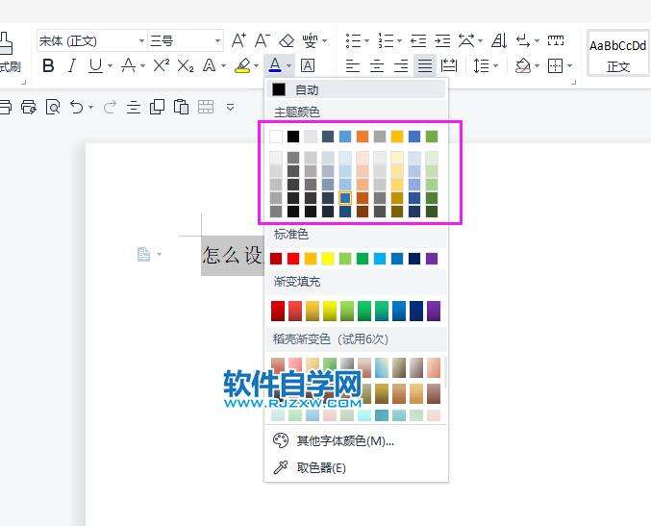This screenshot has height=526, width=651.
Task: Toggle subscript X₂ formatting
Action: (x=186, y=65)
